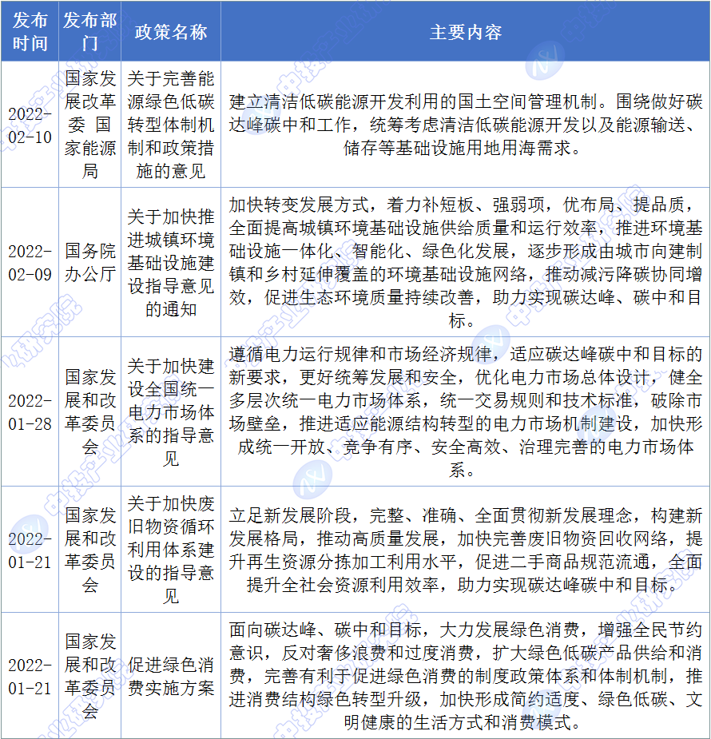Viewport: 711px width, 739px height.
Task: Click the 国务院办公厅 department cell
Action: 89,263
